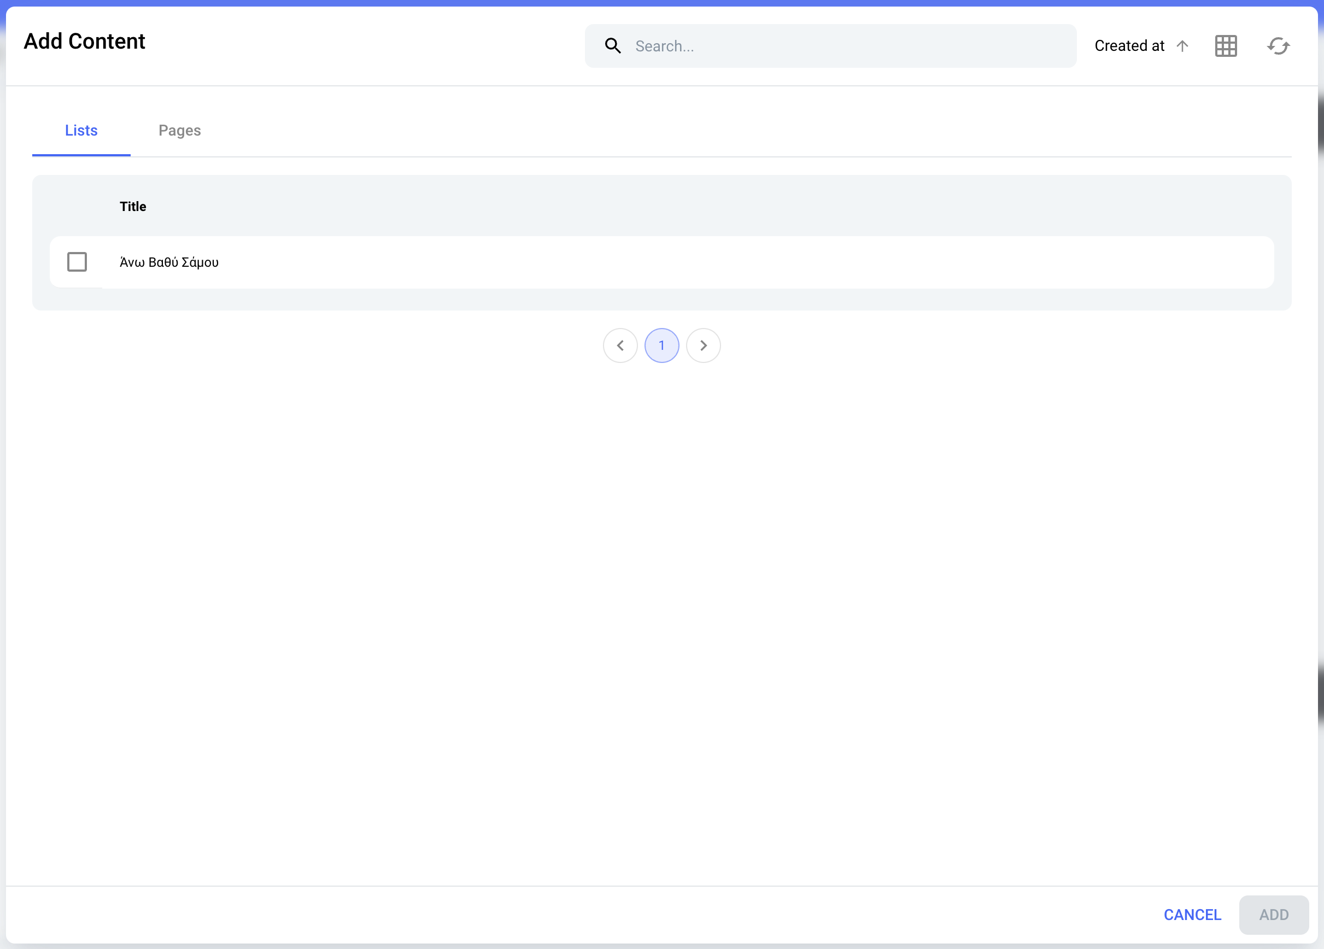Check the Άνω Βαθύ Σάμου checkbox
1324x949 pixels.
77,262
